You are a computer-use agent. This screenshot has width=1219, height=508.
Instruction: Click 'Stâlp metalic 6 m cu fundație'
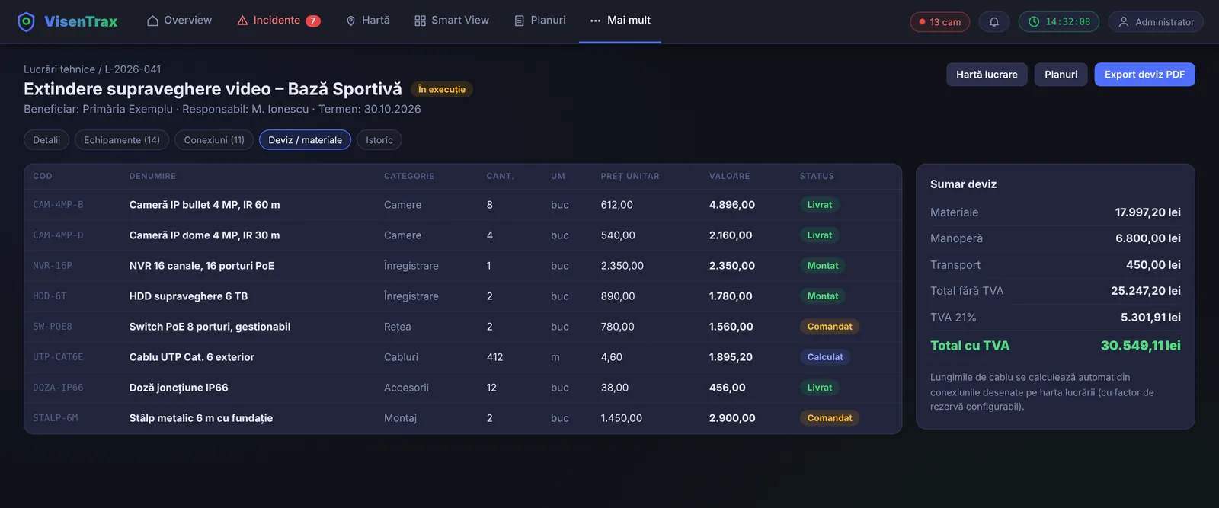pos(201,418)
